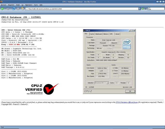Open the Help menu

41,5
